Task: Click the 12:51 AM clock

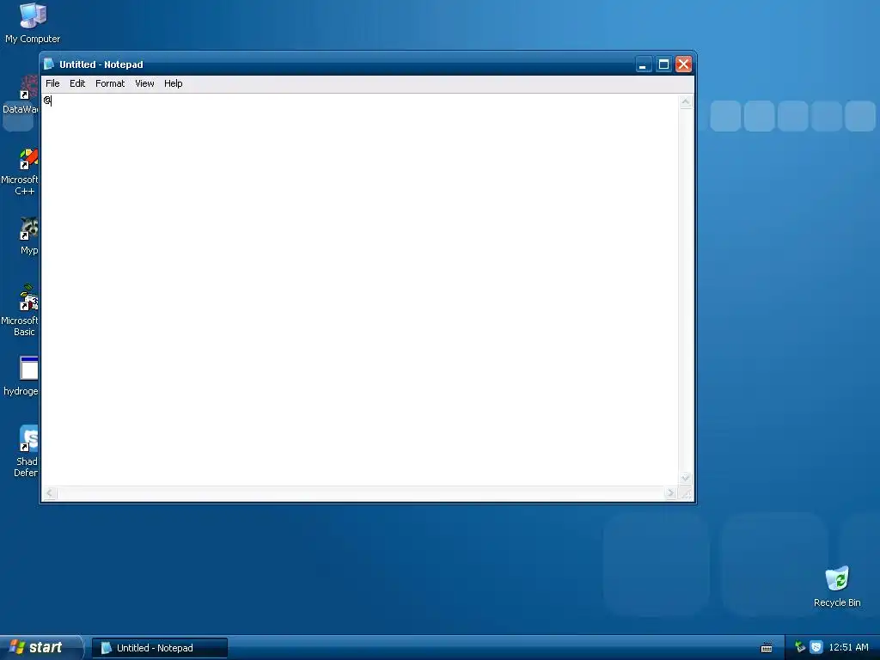Action: pyautogui.click(x=848, y=647)
